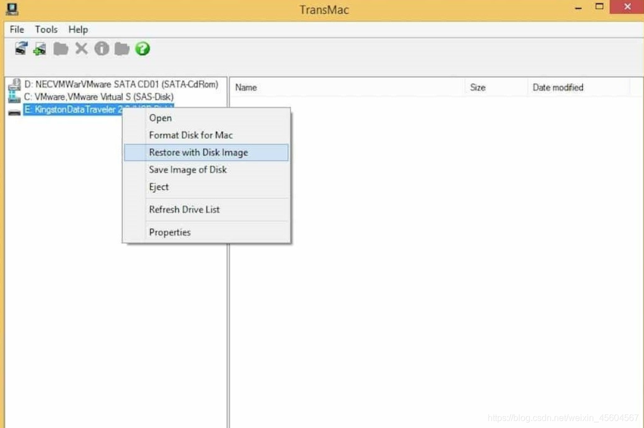Select the E: Kingston DataTraveler drive
The width and height of the screenshot is (644, 428).
(73, 110)
